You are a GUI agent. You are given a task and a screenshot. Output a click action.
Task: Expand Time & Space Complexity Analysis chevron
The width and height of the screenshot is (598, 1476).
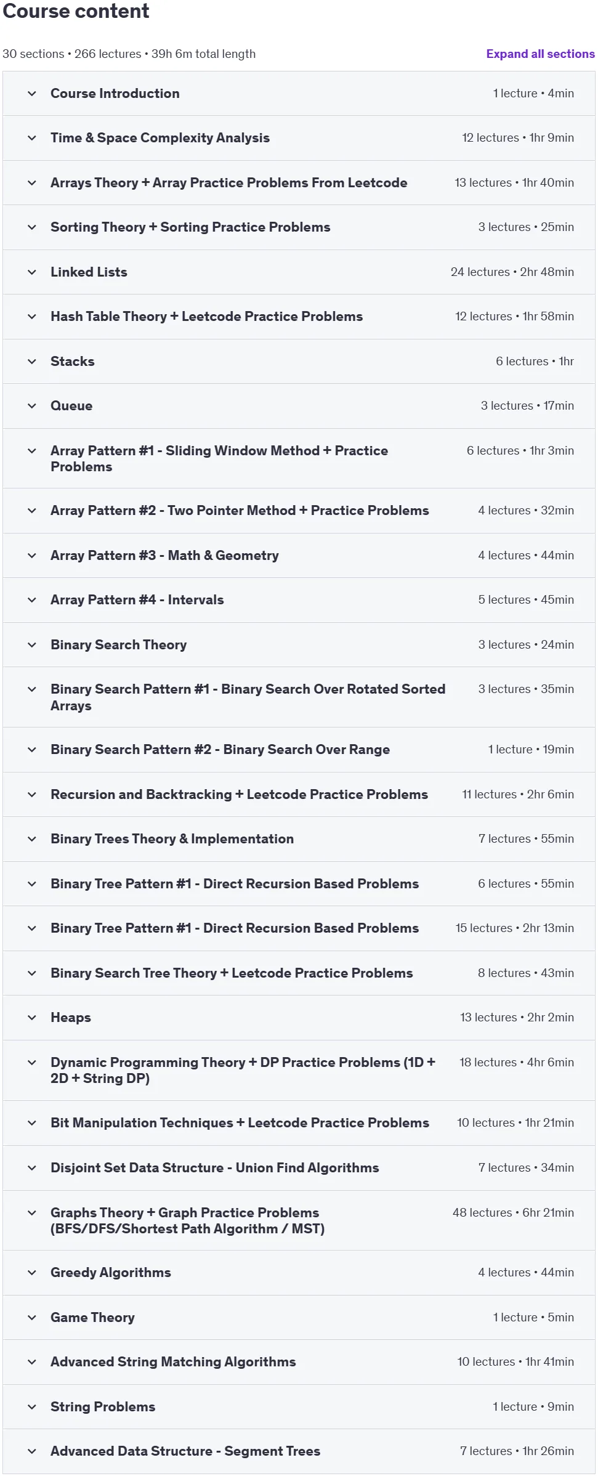click(32, 138)
